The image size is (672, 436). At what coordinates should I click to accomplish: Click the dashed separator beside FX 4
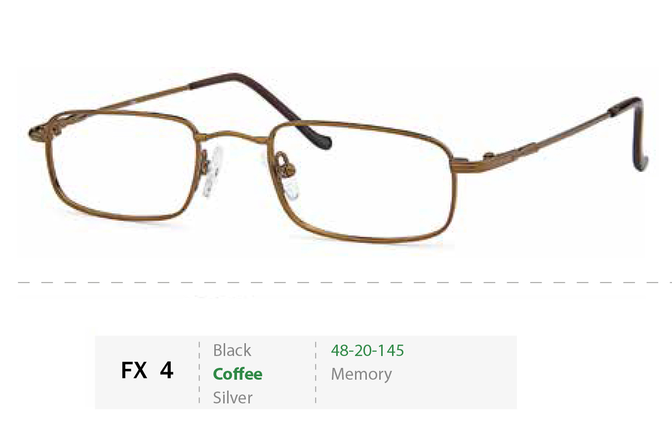[x=199, y=372]
